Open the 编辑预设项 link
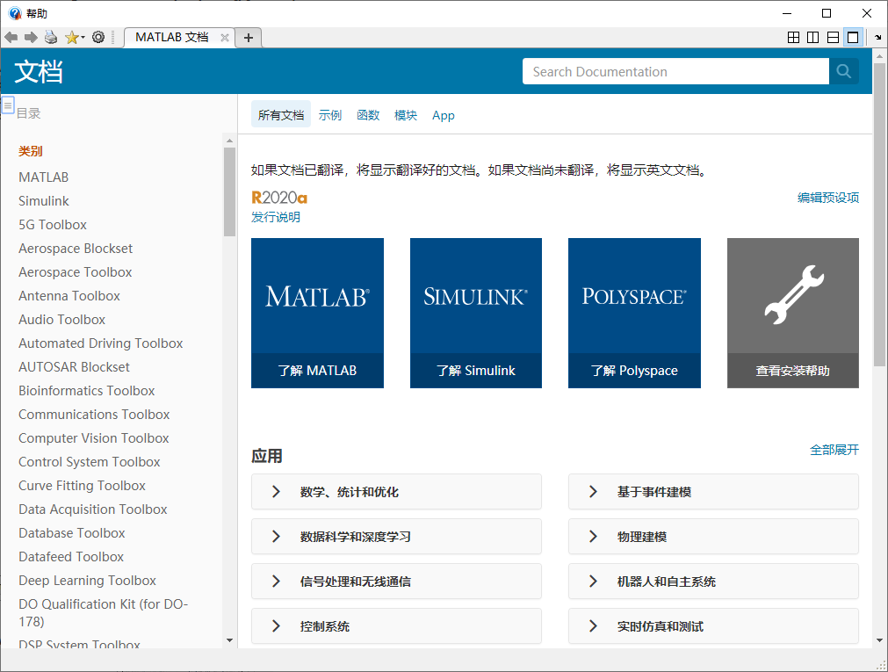Image resolution: width=888 pixels, height=672 pixels. [828, 198]
